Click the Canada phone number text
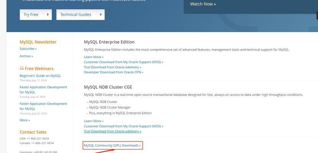The height and width of the screenshot is (153, 318). tap(37, 143)
